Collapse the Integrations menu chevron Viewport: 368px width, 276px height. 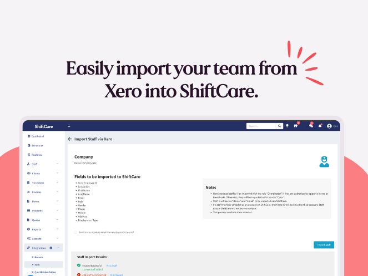(x=58, y=248)
